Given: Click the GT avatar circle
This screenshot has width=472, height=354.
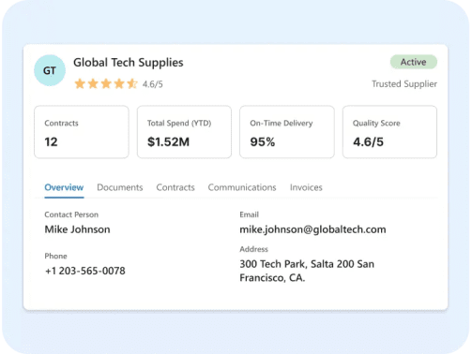Looking at the screenshot, I should (50, 70).
